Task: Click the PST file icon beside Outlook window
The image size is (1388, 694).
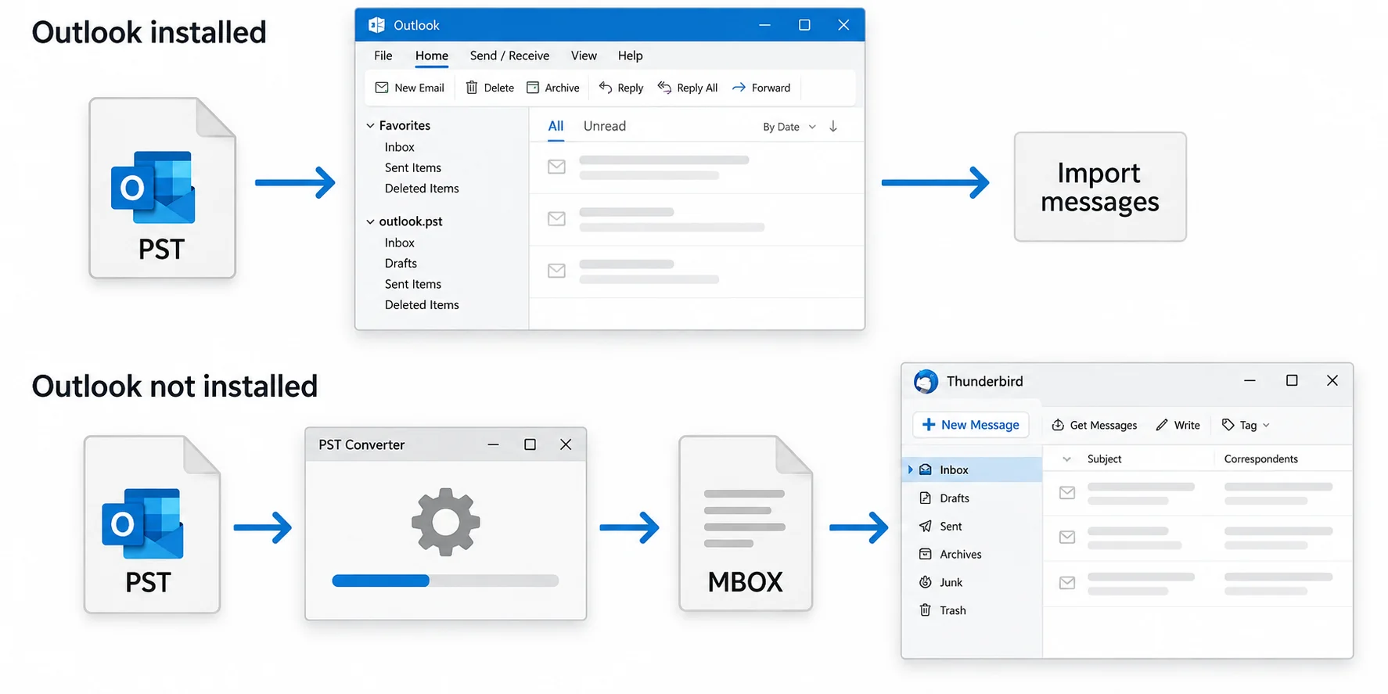Action: coord(162,188)
